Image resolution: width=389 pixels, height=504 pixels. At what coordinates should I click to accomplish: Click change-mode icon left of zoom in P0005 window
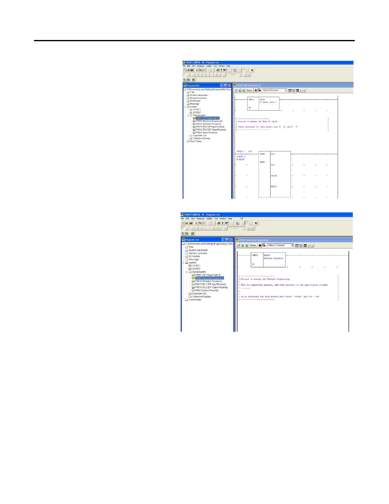click(x=238, y=245)
